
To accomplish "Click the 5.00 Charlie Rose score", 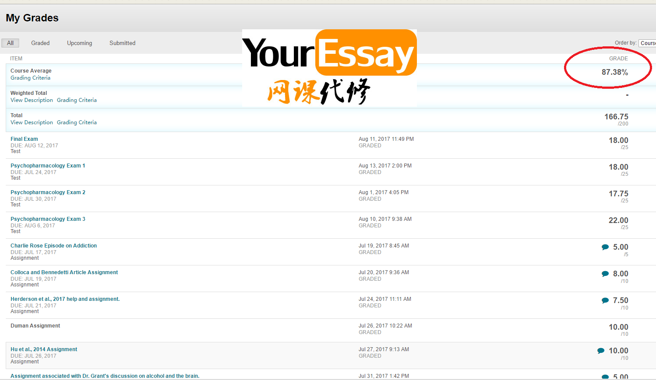I will click(621, 247).
